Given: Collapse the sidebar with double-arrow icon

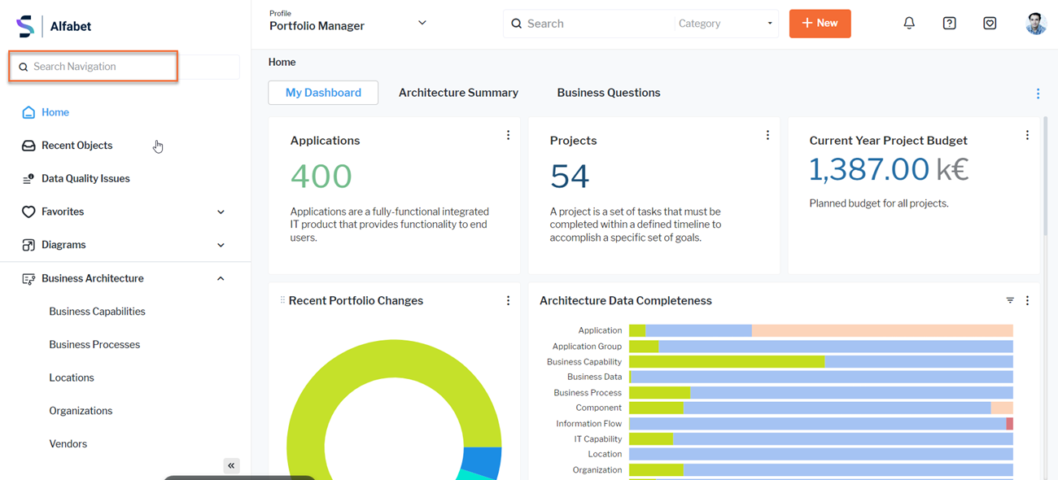Looking at the screenshot, I should 231,465.
